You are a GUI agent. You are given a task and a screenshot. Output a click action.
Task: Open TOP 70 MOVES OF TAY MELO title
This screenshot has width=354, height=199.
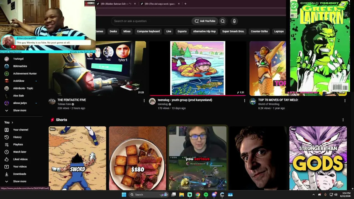click(x=278, y=100)
